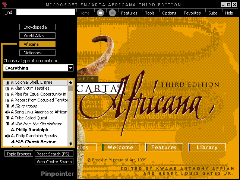Click speaker icon beside A. Philip Randolph Speaks

[x=7, y=136]
